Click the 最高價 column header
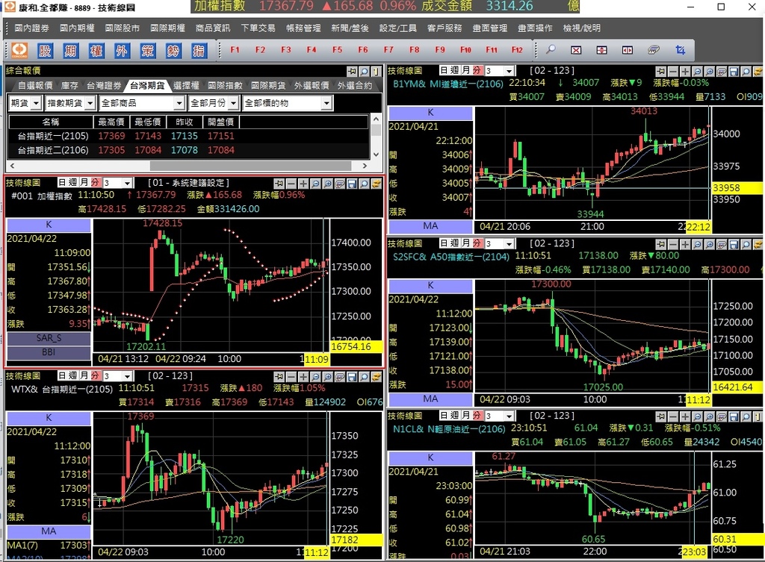The image size is (765, 562). pos(112,122)
